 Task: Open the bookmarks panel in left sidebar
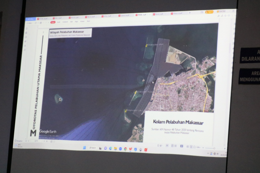point(27,29)
